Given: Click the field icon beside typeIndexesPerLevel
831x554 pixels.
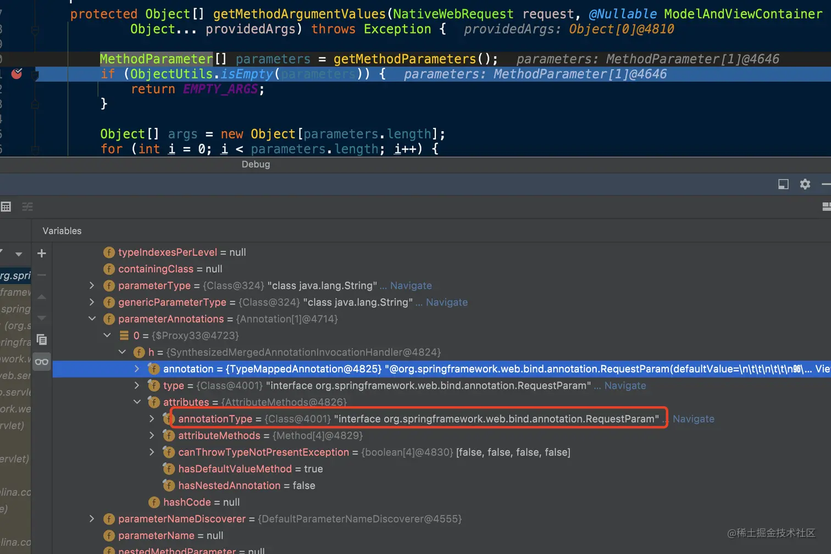Looking at the screenshot, I should pyautogui.click(x=109, y=252).
